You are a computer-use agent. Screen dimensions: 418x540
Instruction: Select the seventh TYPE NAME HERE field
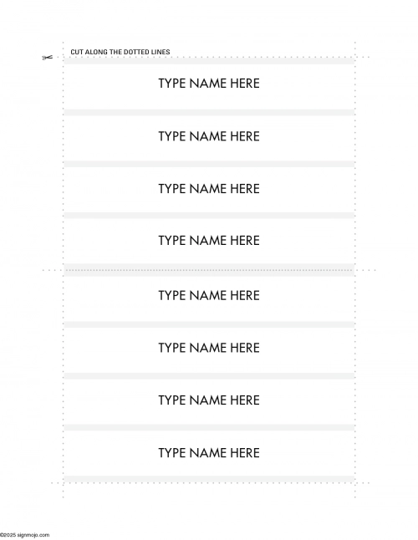(x=209, y=400)
